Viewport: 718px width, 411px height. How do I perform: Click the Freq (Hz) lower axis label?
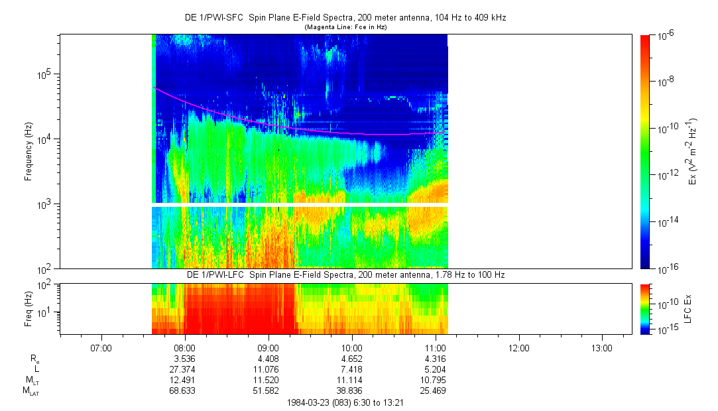[28, 308]
